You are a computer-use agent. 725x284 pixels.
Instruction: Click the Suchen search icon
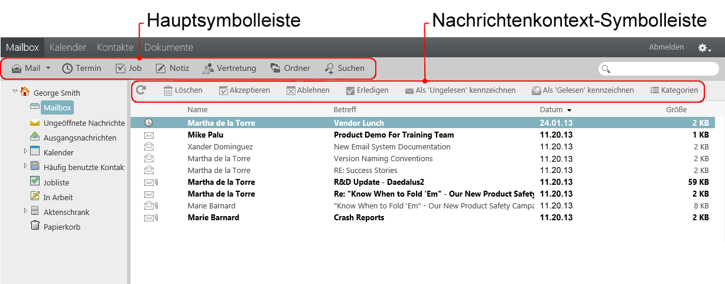(x=330, y=68)
